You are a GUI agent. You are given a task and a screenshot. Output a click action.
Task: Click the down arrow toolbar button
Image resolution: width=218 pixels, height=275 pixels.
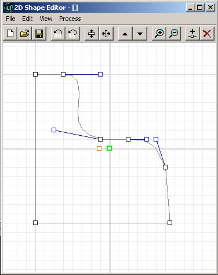(x=140, y=34)
